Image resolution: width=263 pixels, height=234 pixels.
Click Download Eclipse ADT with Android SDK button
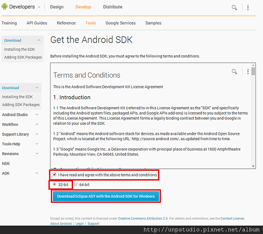(x=106, y=196)
